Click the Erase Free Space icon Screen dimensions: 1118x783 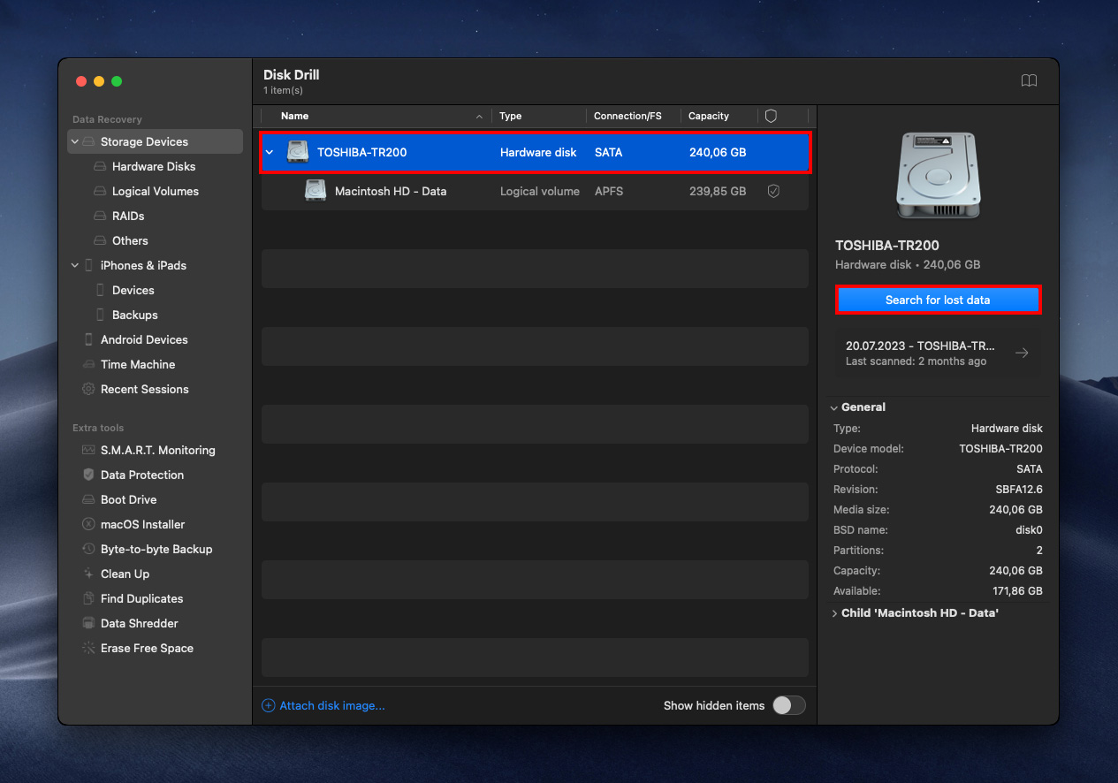point(88,648)
